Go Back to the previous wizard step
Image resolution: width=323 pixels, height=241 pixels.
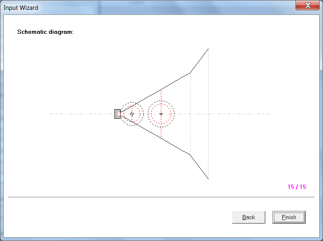pos(249,217)
